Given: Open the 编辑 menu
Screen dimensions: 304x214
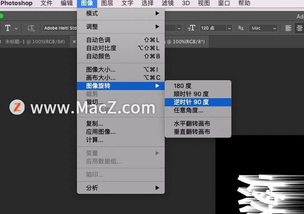Looking at the screenshot, I should (x=67, y=3).
